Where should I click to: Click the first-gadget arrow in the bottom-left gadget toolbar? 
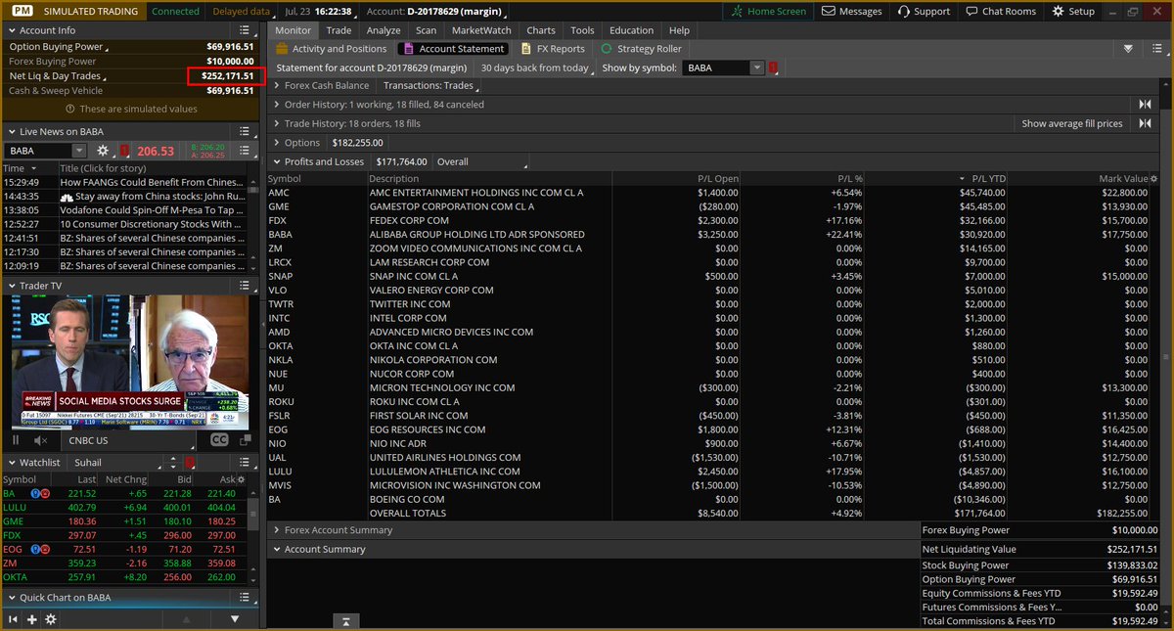click(13, 619)
